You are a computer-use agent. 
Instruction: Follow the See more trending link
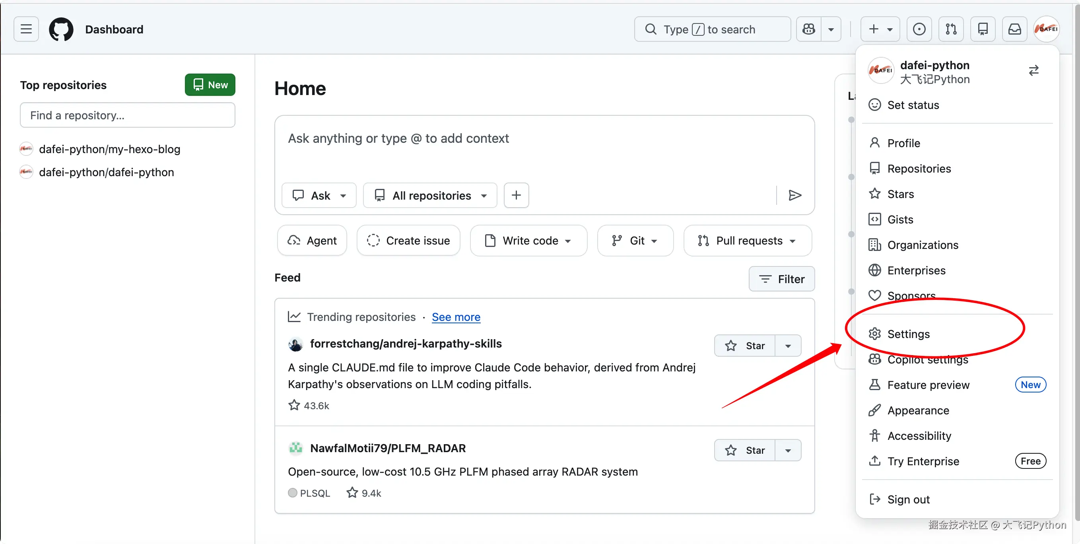point(456,317)
